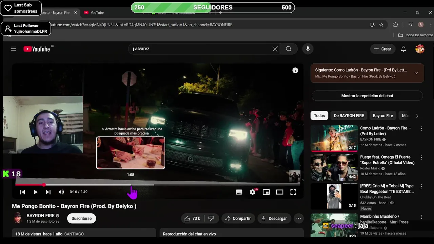Screen dimensions: 434x244
Task: Share the video with Compartir
Action: point(238,219)
